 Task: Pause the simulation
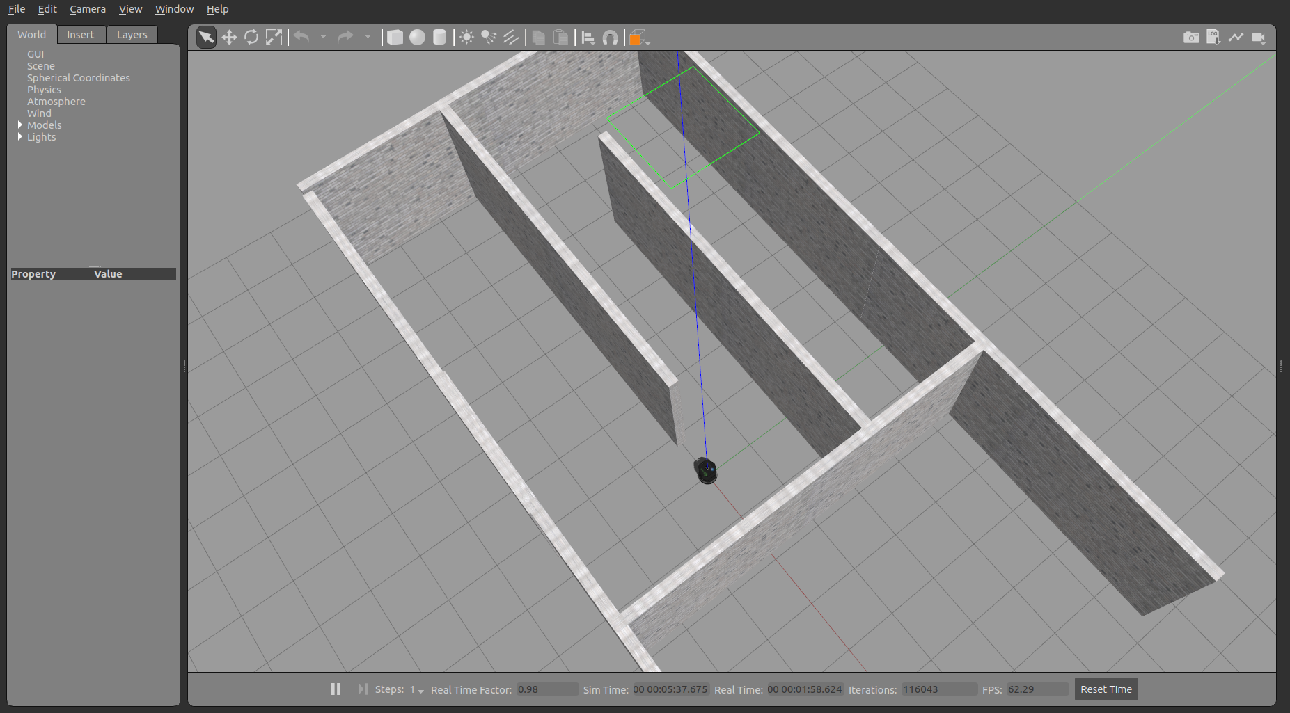(336, 689)
